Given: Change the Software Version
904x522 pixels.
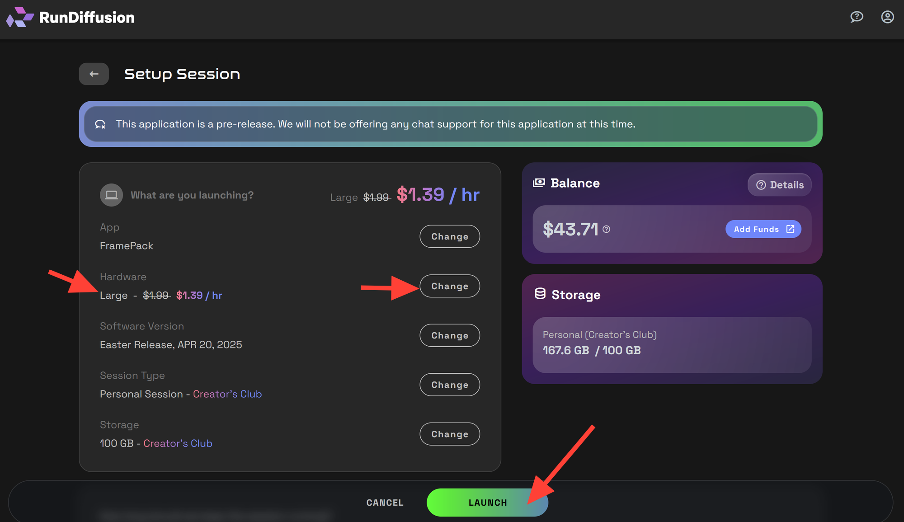Looking at the screenshot, I should click(450, 335).
